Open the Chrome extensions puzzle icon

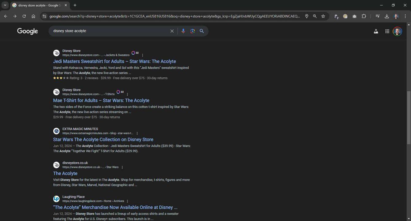click(364, 16)
